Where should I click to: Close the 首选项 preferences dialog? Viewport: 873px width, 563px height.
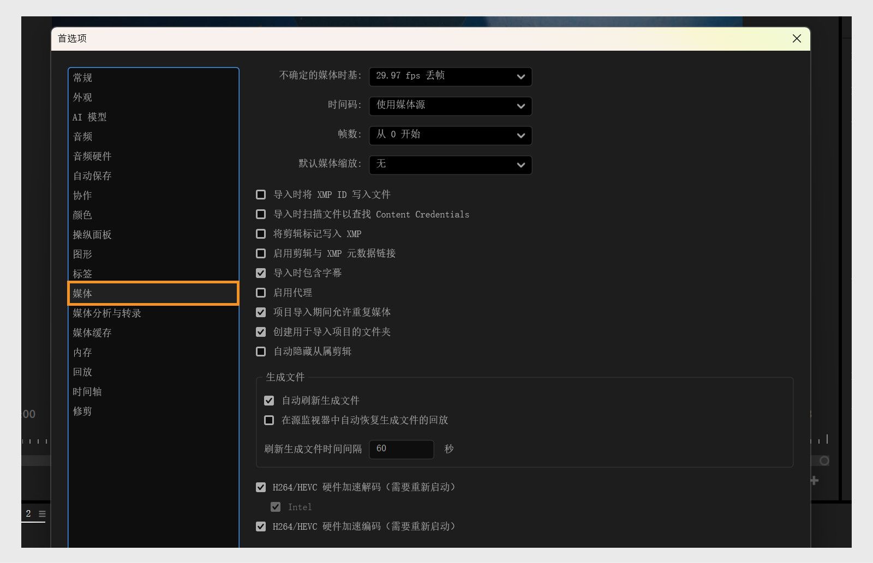(x=796, y=38)
